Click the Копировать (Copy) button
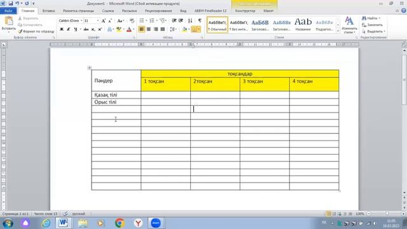Viewport: 407px width, 229px height. tap(31, 25)
